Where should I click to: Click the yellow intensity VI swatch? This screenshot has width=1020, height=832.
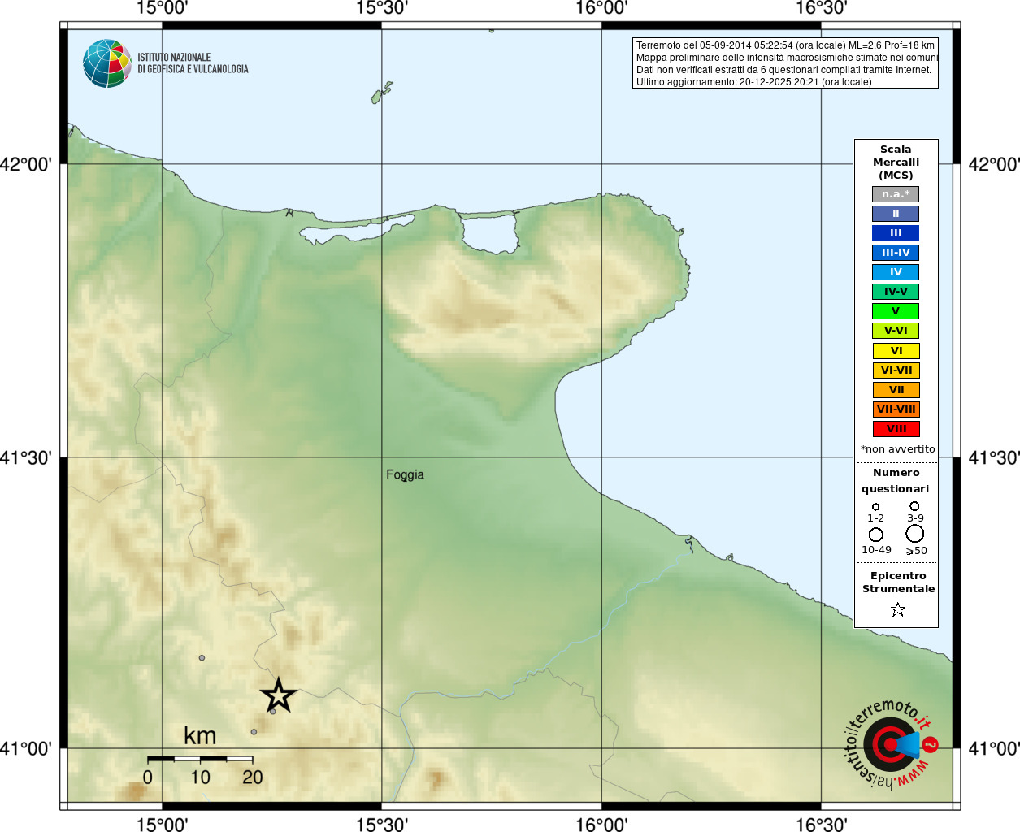(x=896, y=351)
